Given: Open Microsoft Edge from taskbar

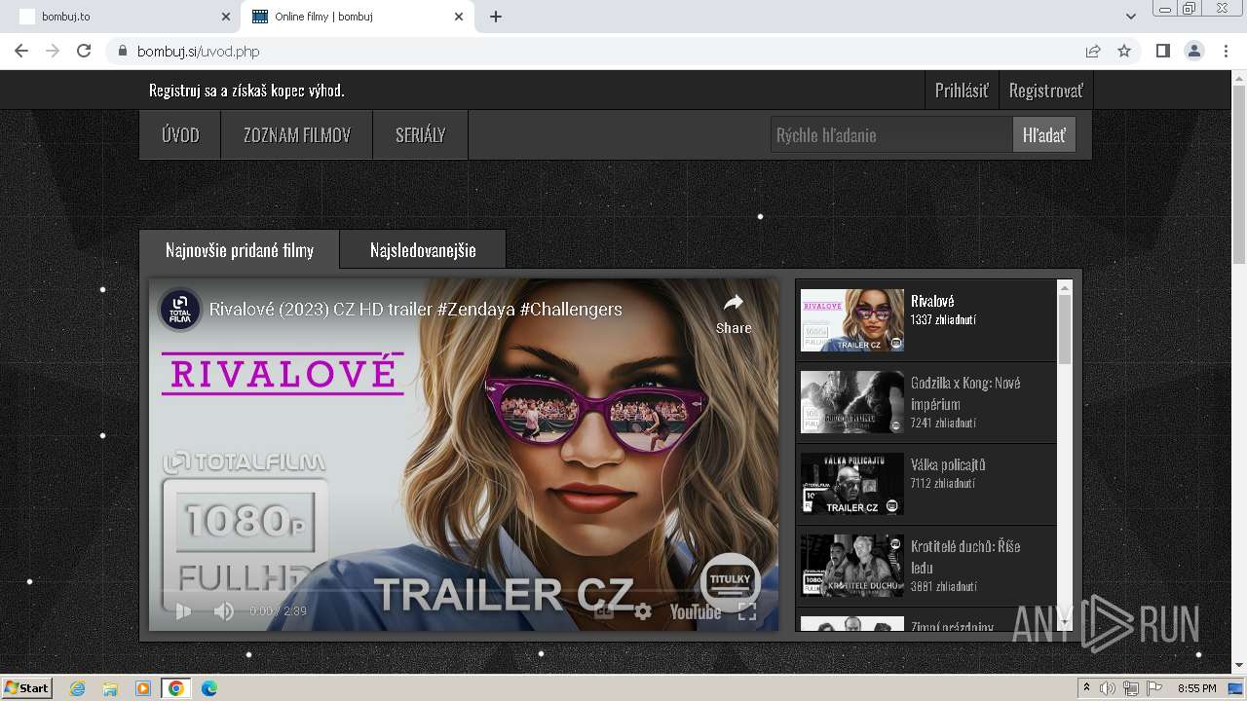Looking at the screenshot, I should click(x=209, y=688).
